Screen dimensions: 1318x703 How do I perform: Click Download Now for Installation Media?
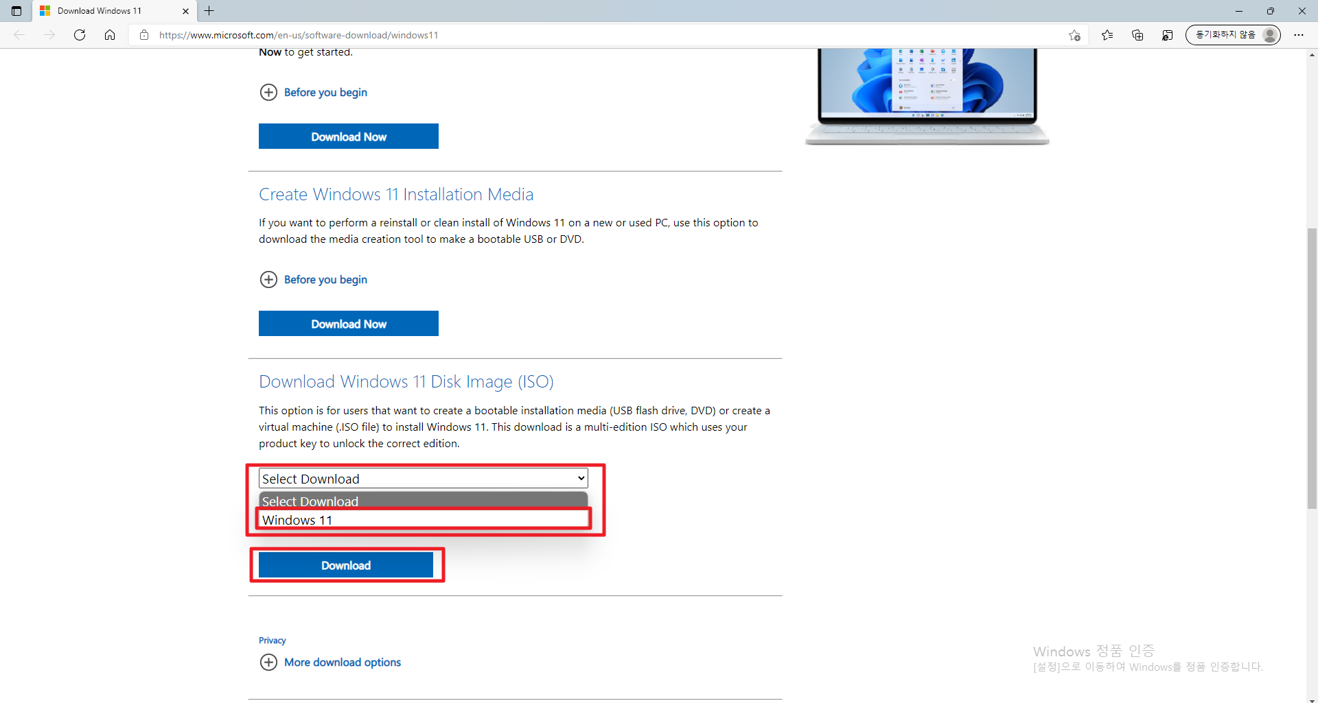(349, 324)
